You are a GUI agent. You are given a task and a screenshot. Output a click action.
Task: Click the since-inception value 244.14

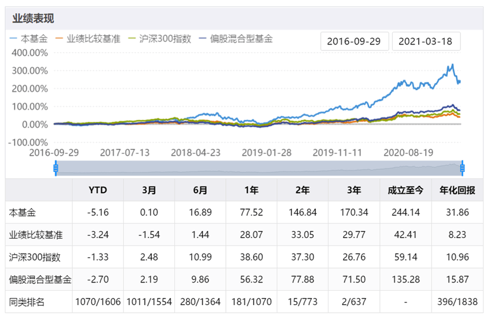point(405,213)
